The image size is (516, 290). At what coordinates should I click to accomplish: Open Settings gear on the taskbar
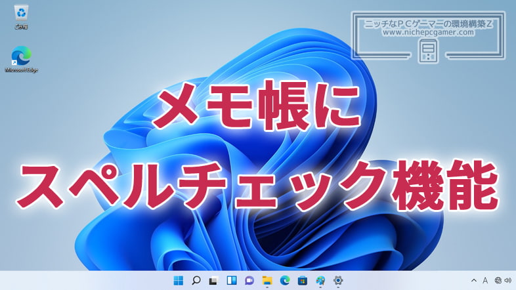tap(338, 280)
